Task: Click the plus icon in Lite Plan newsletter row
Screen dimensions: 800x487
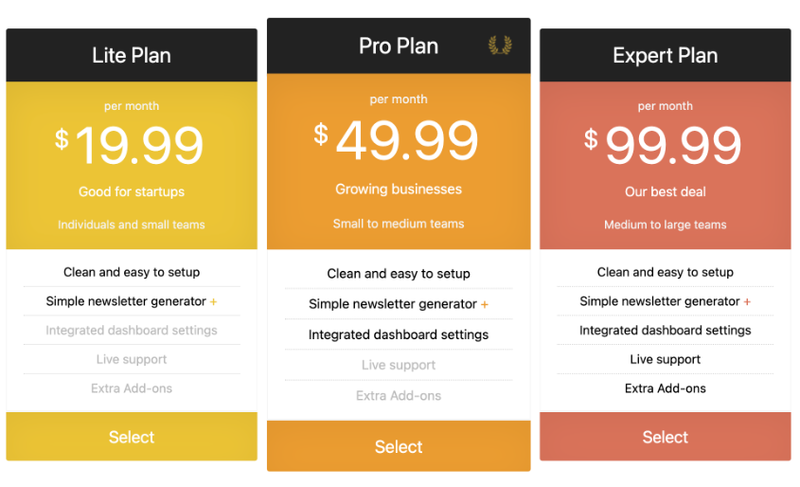Action: (213, 302)
